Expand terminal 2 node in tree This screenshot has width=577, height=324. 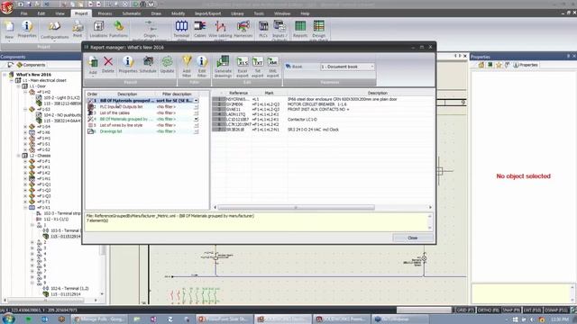tap(32, 242)
